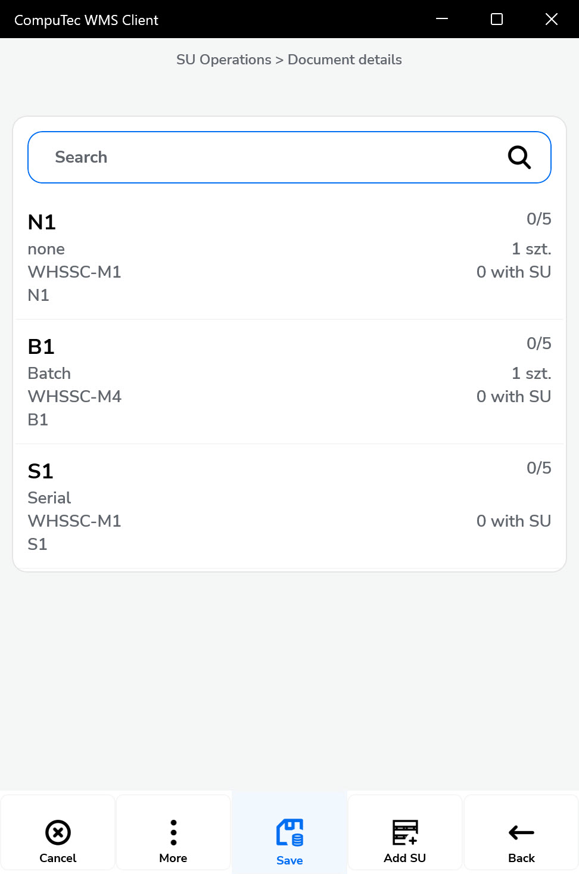
Task: Click the B1 item heading
Action: coord(41,347)
